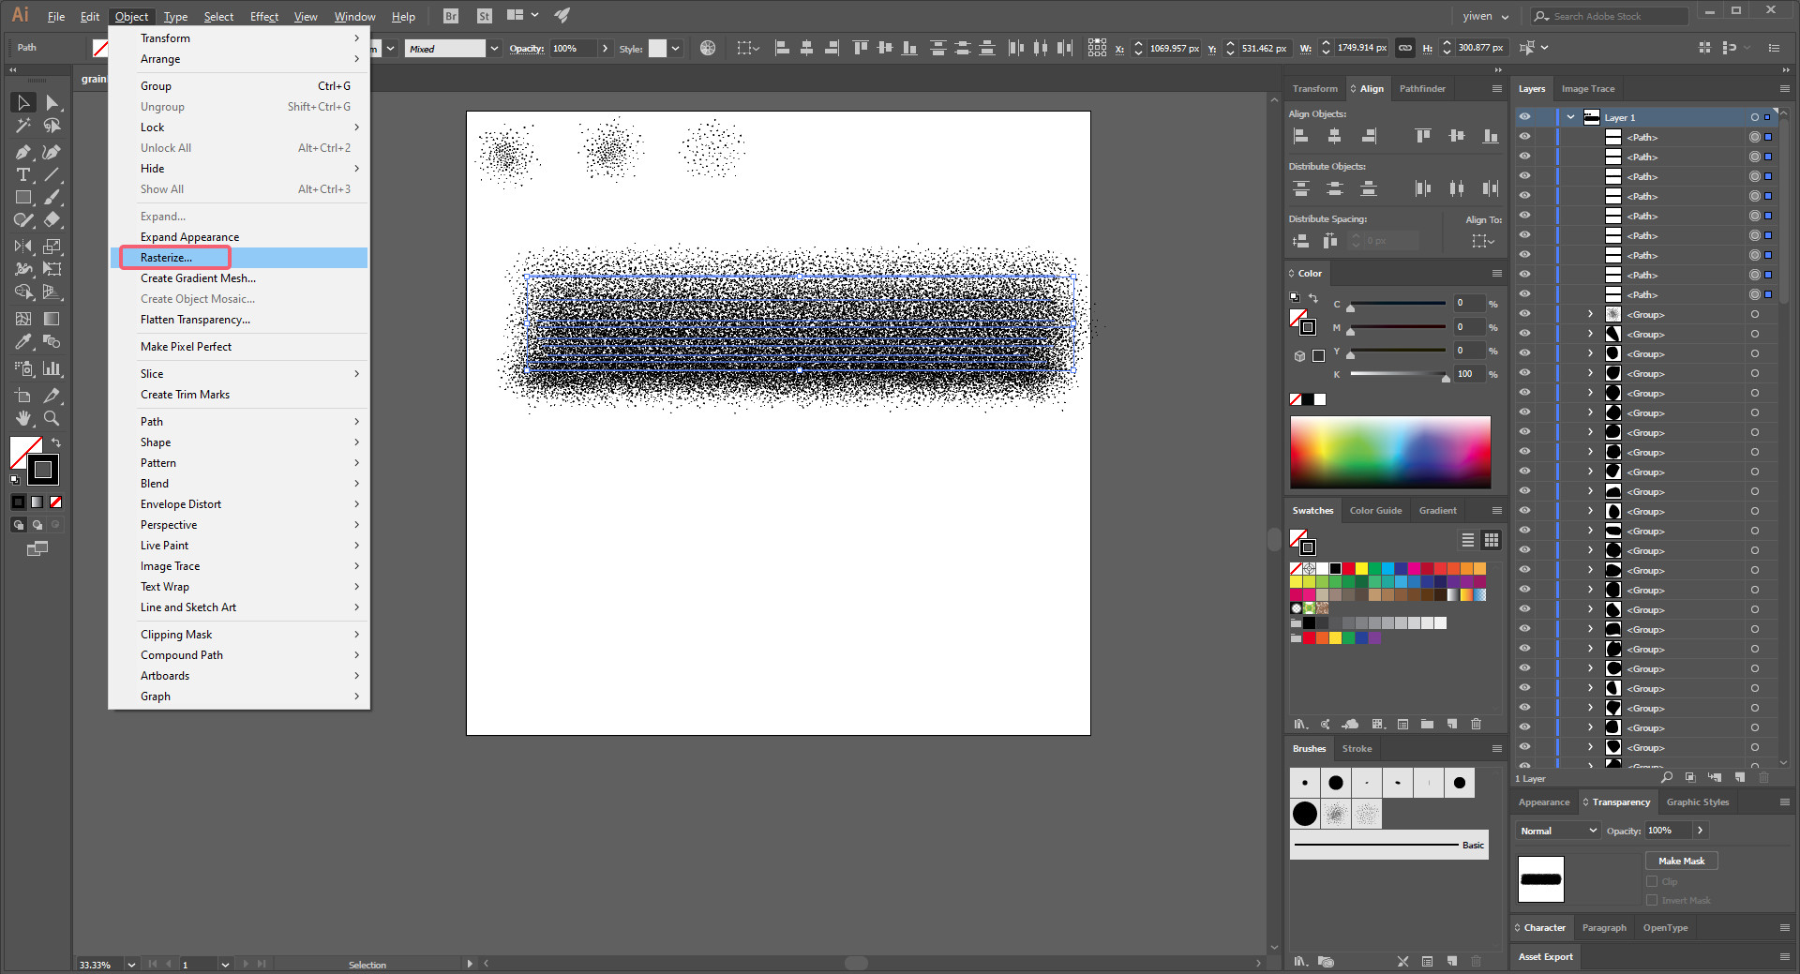This screenshot has height=974, width=1800.
Task: Click Swap Fill and Stroke arrows
Action: (x=56, y=442)
